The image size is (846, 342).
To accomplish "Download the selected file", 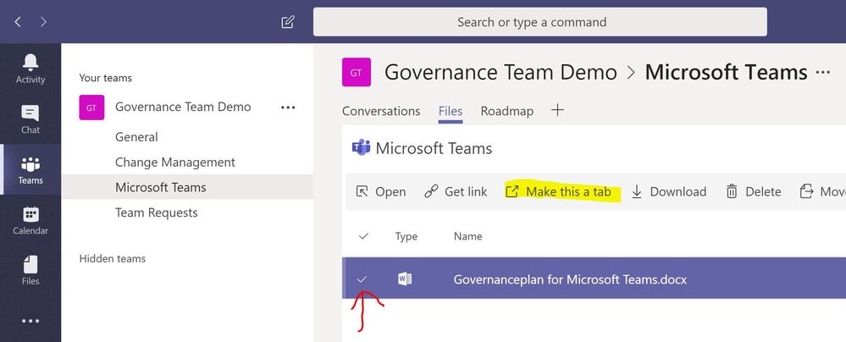I will [669, 191].
